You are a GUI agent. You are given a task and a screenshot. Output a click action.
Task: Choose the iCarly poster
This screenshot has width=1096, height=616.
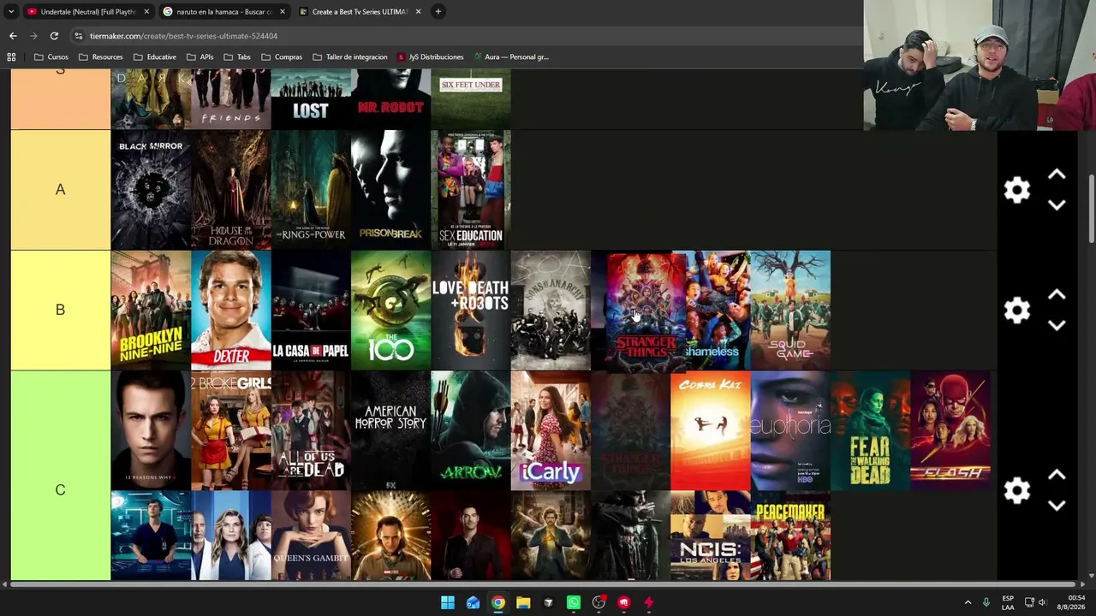[x=551, y=430]
